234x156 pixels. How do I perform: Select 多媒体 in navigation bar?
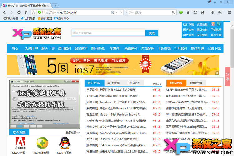(x=115, y=49)
